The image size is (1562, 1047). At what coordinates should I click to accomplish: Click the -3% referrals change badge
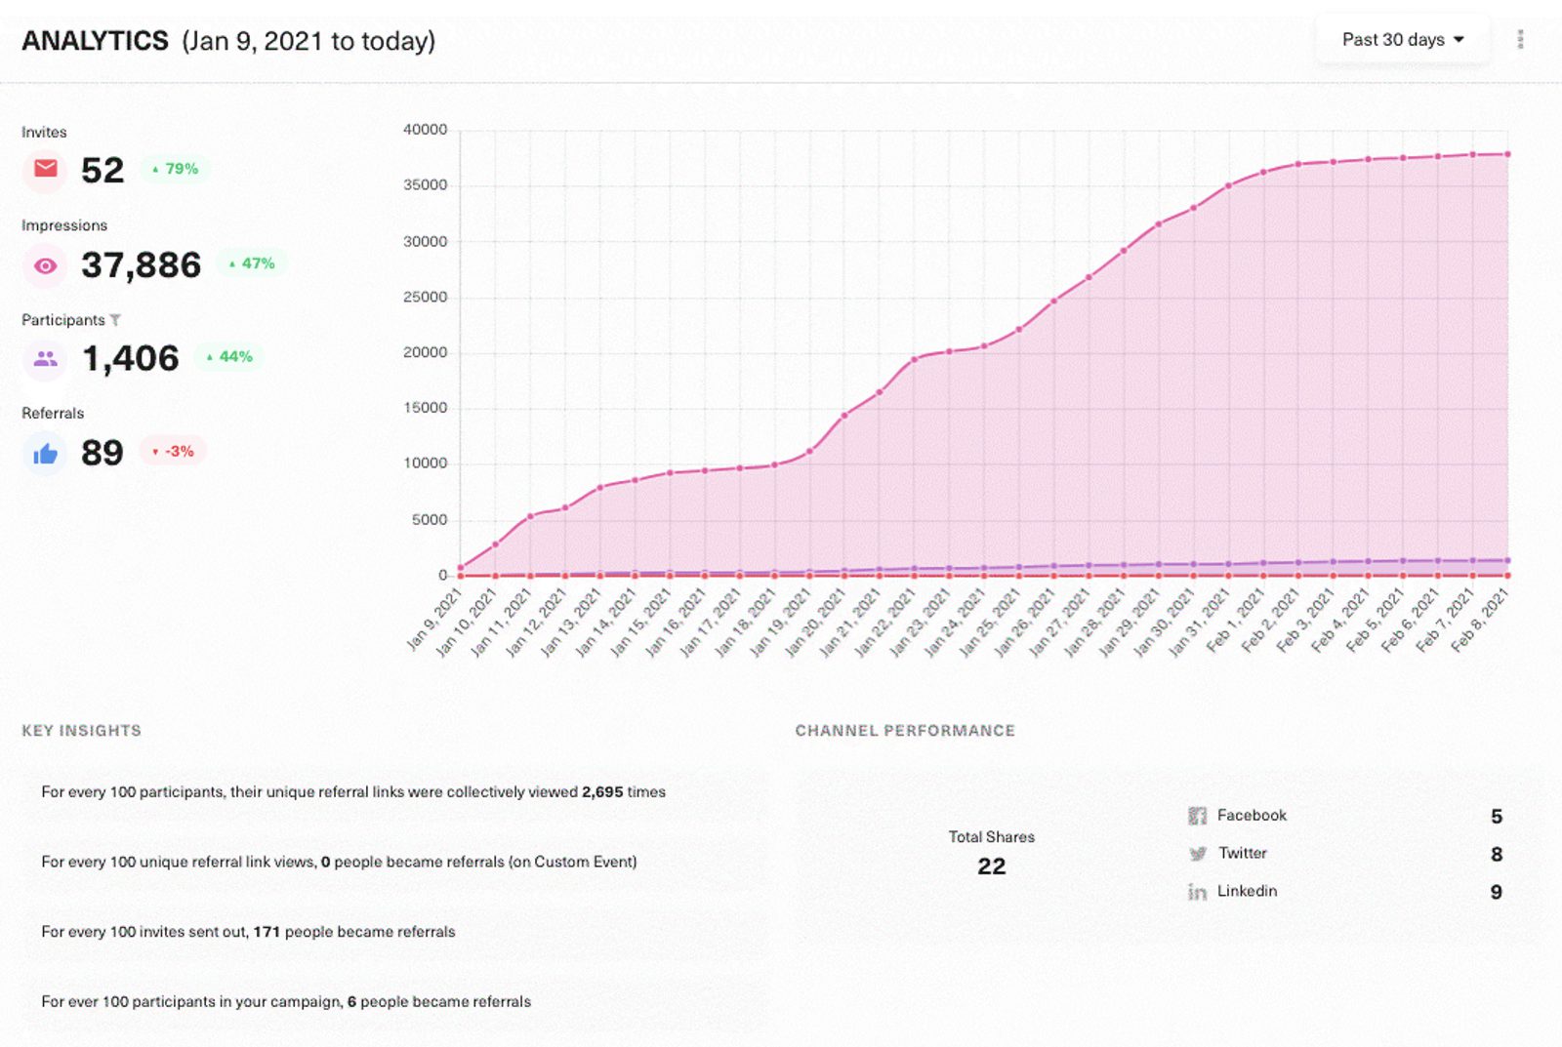point(174,451)
